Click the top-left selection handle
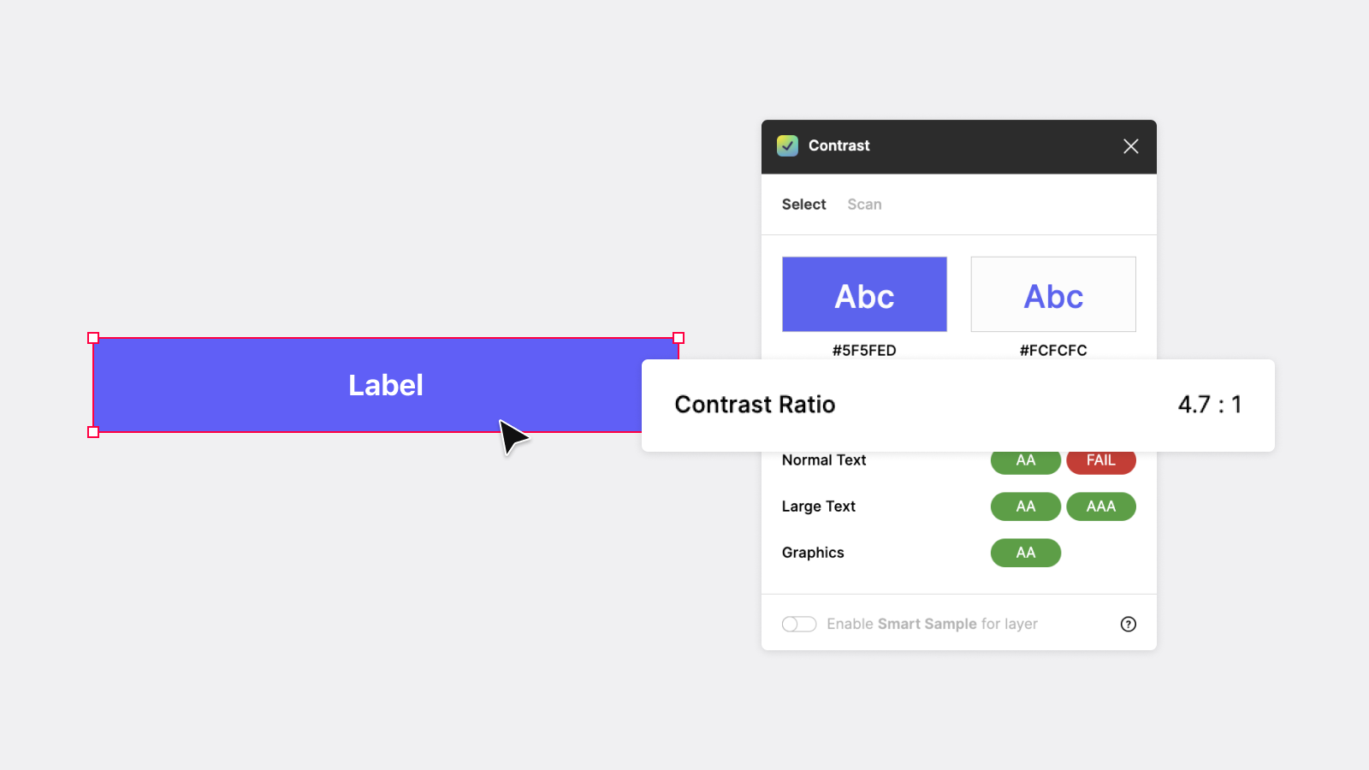 93,338
